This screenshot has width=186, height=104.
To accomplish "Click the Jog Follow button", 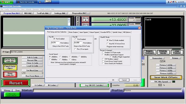I will pos(177,52).
